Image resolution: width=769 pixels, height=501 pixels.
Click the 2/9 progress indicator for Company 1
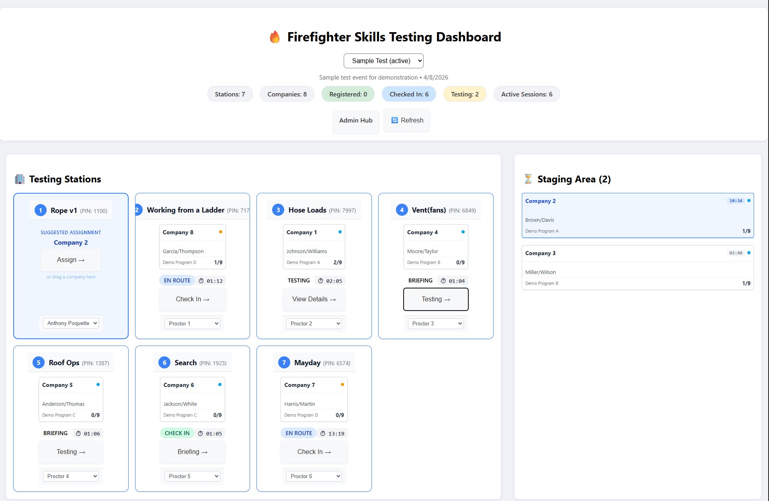(338, 262)
